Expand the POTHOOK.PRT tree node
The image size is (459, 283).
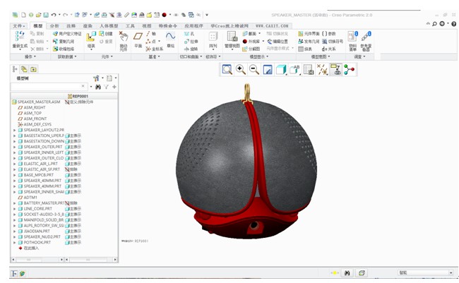[15, 243]
